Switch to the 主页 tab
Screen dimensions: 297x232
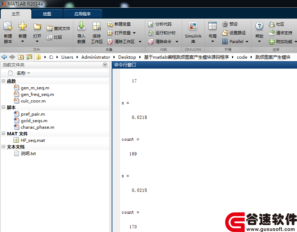tap(16, 14)
